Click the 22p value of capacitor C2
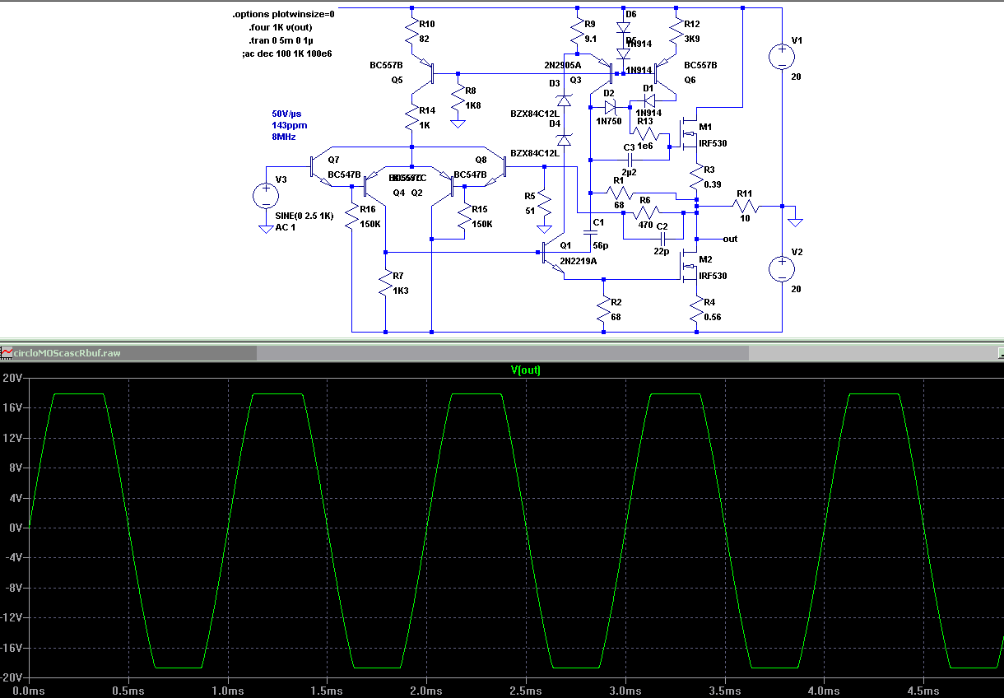Image resolution: width=1004 pixels, height=698 pixels. point(662,251)
